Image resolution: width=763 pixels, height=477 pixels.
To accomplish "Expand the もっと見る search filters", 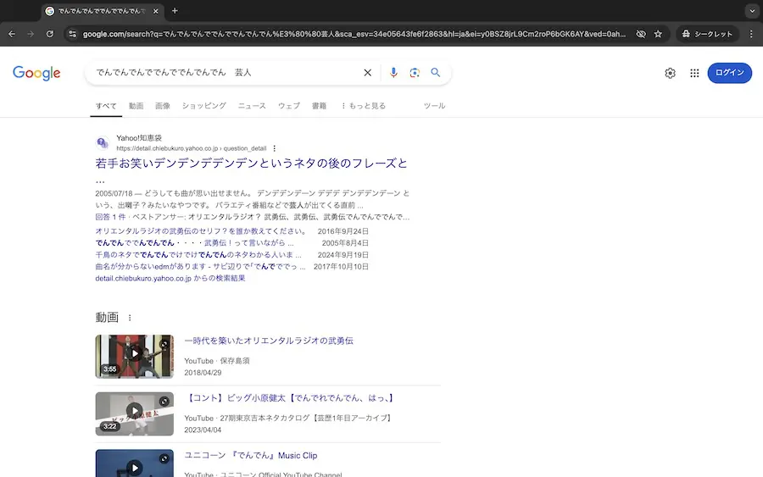I will (x=363, y=106).
